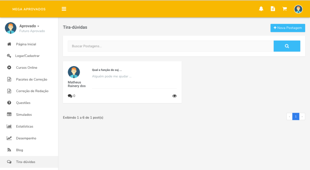Go to next page arrow in pagination
Image resolution: width=310 pixels, height=170 pixels.
coord(302,116)
